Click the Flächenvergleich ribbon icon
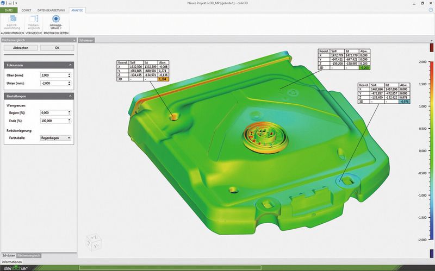 click(x=34, y=20)
